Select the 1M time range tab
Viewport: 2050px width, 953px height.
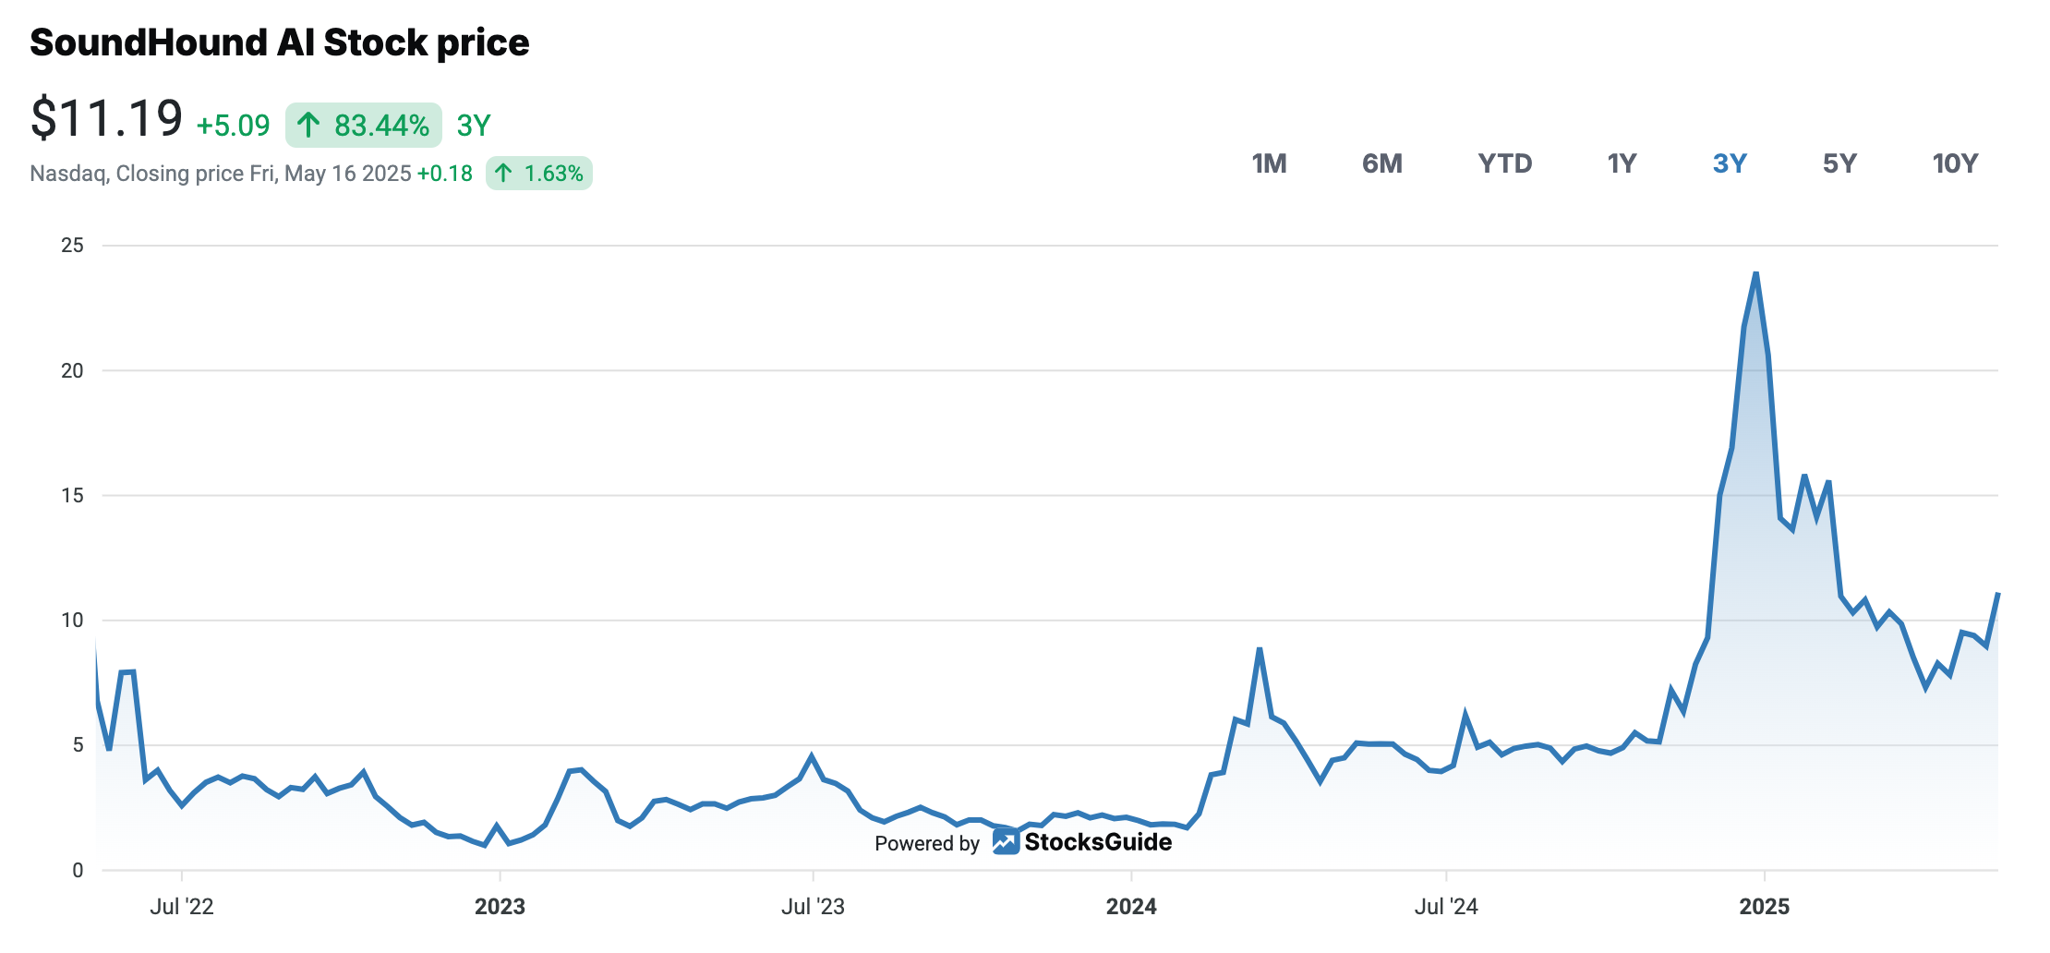point(1269,163)
